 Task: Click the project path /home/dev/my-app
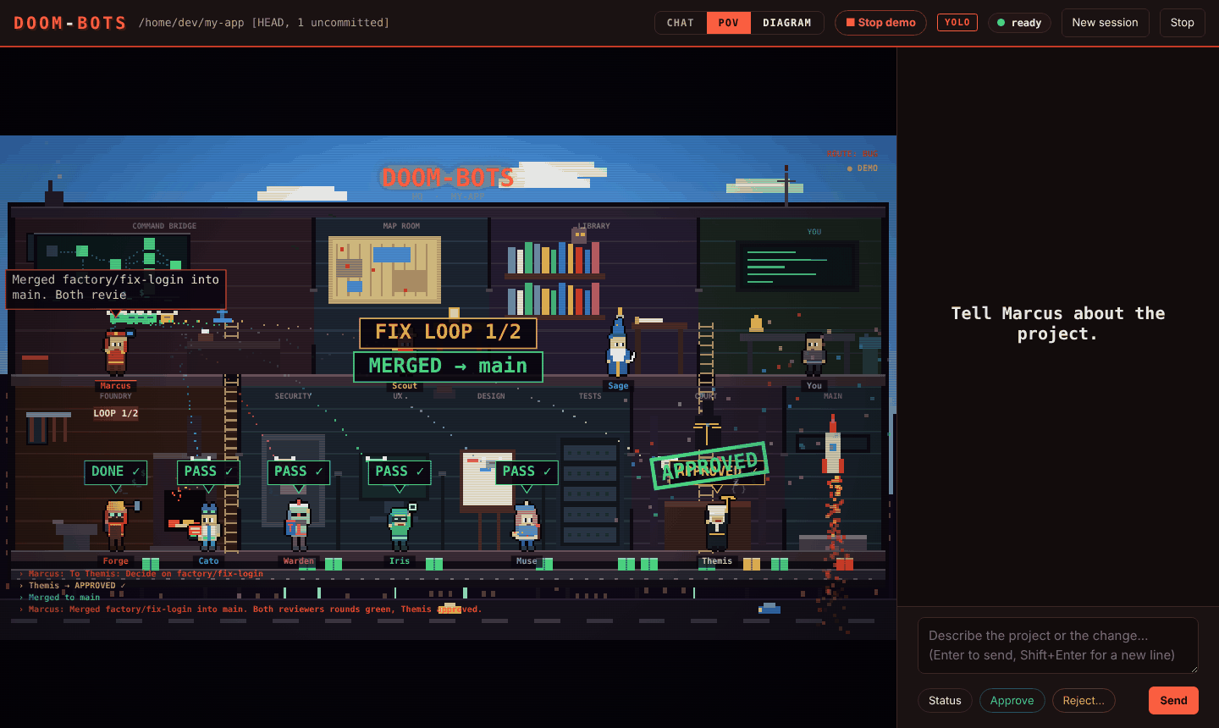pos(191,23)
